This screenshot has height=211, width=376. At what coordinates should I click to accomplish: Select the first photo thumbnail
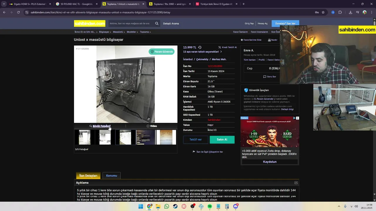point(85,137)
